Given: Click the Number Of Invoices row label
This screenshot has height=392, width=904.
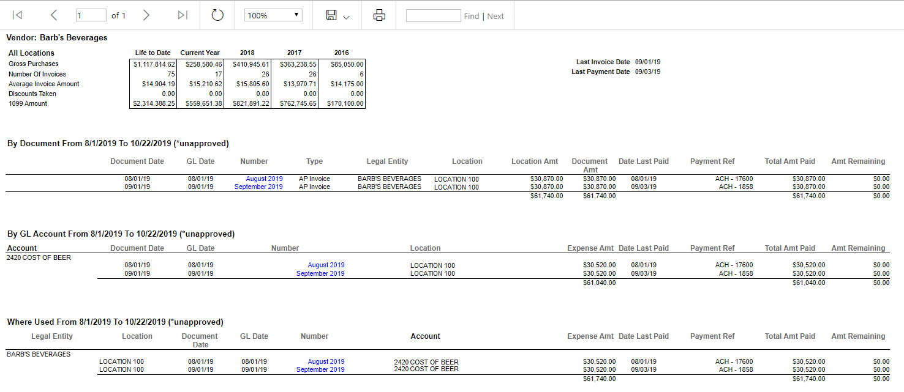Looking at the screenshot, I should (x=37, y=74).
